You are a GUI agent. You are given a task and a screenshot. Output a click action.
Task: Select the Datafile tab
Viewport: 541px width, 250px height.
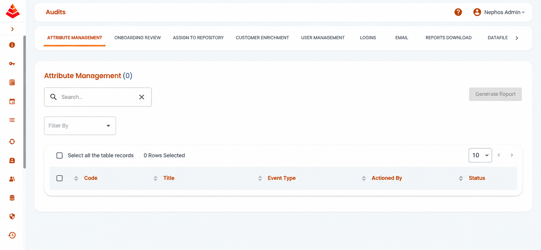coord(498,38)
